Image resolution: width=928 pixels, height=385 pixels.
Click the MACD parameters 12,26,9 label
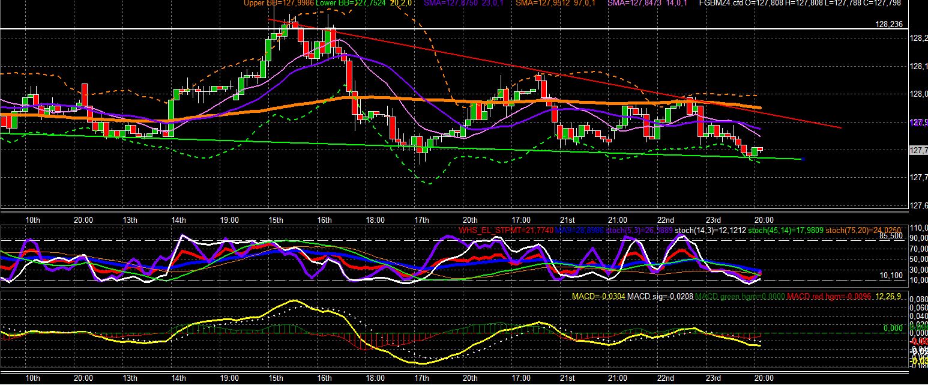coord(889,297)
